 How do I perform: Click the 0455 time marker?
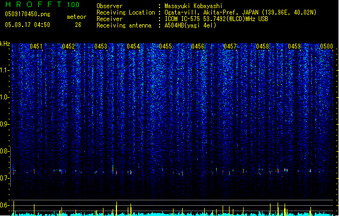(165, 46)
